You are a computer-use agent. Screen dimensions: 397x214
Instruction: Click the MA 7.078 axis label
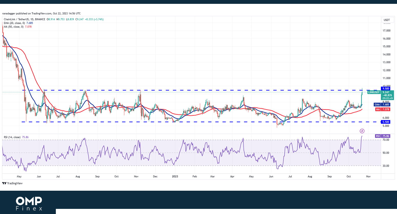pyautogui.click(x=383, y=109)
